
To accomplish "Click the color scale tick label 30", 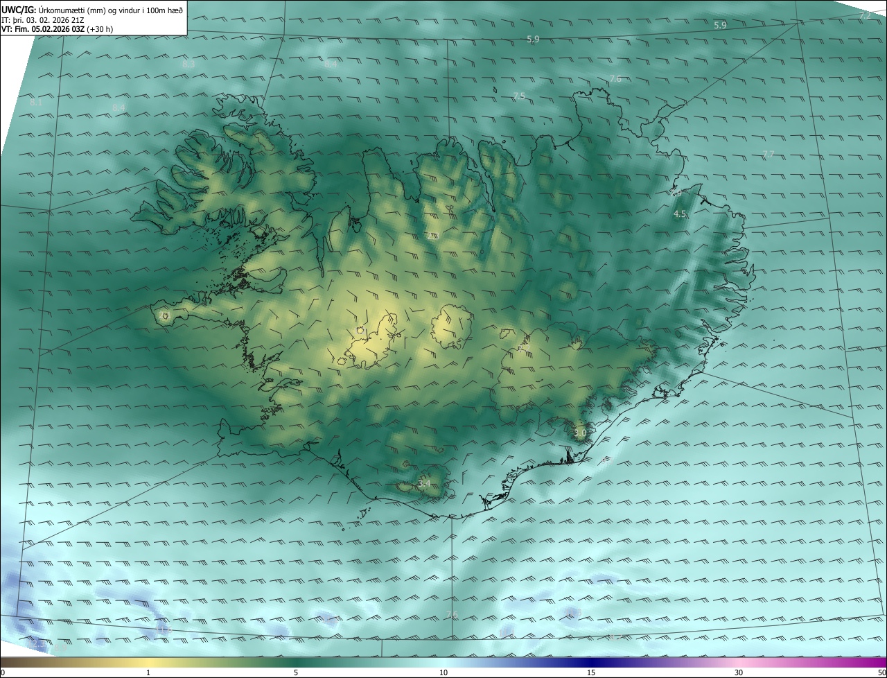I will (739, 672).
